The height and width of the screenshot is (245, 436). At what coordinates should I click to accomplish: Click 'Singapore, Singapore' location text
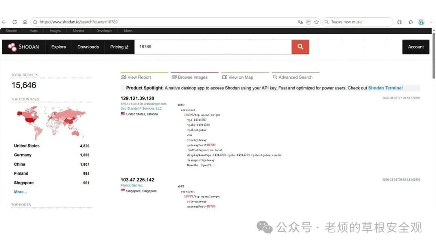coord(141,191)
